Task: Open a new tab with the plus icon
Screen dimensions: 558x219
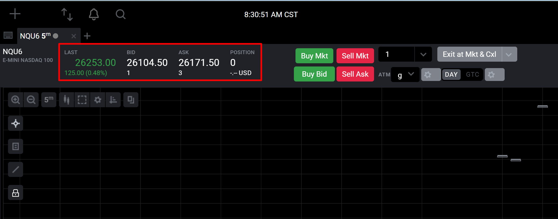Action: point(87,35)
